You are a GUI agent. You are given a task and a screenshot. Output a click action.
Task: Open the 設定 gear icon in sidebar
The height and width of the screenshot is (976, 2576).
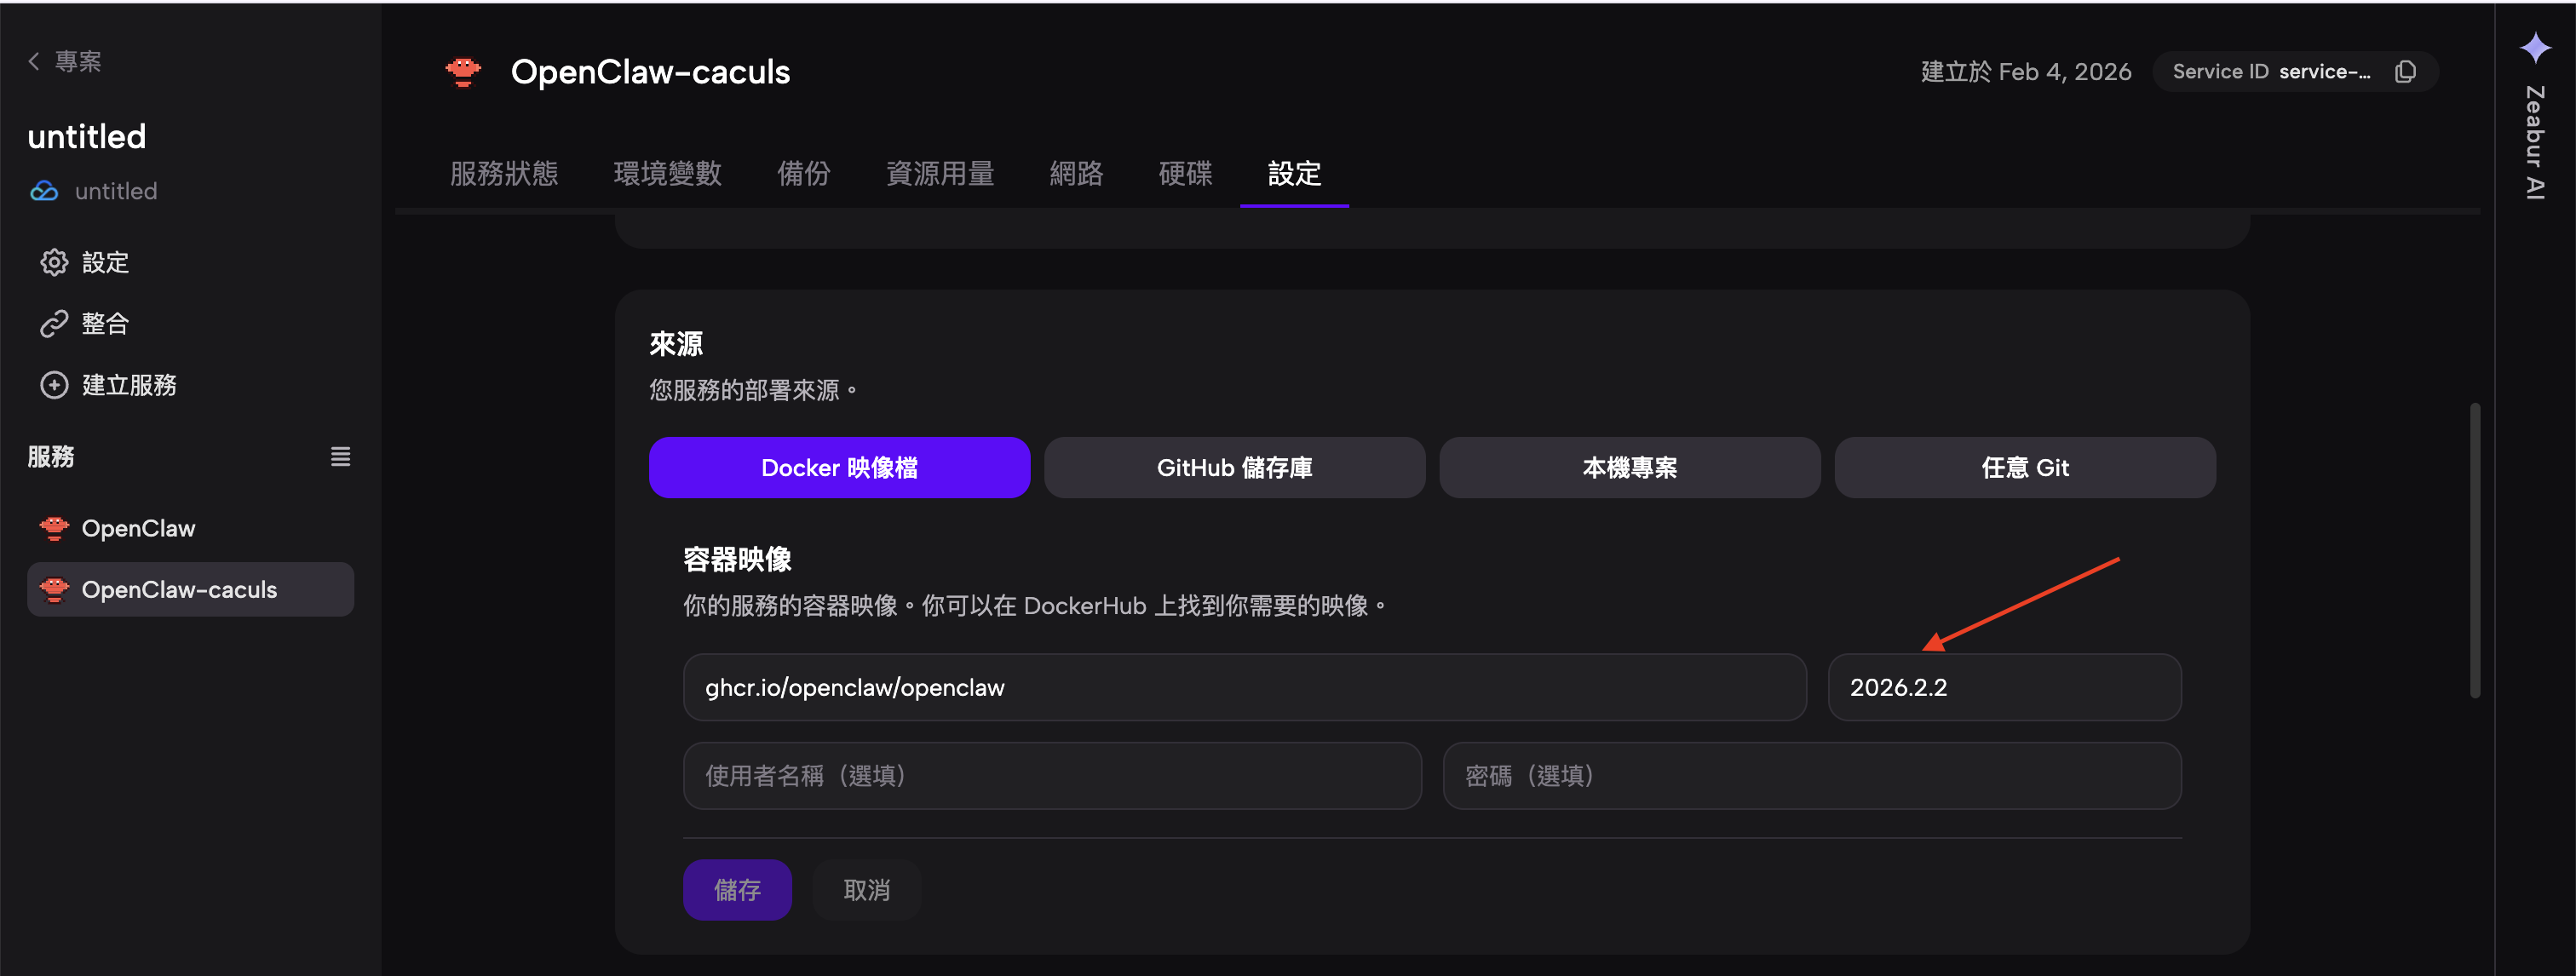[x=54, y=262]
